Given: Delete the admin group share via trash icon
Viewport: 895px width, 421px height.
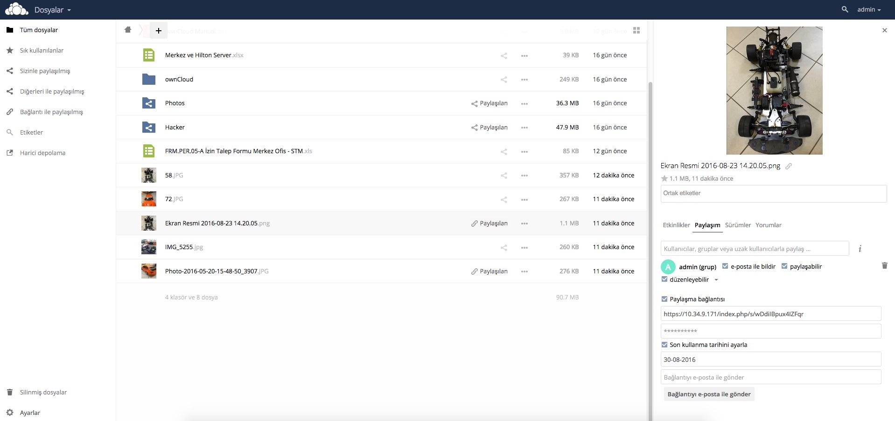Looking at the screenshot, I should [884, 266].
